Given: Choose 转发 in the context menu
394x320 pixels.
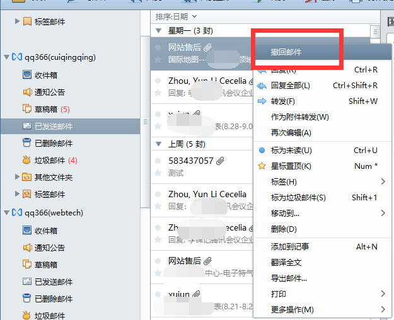Looking at the screenshot, I should [x=282, y=101].
